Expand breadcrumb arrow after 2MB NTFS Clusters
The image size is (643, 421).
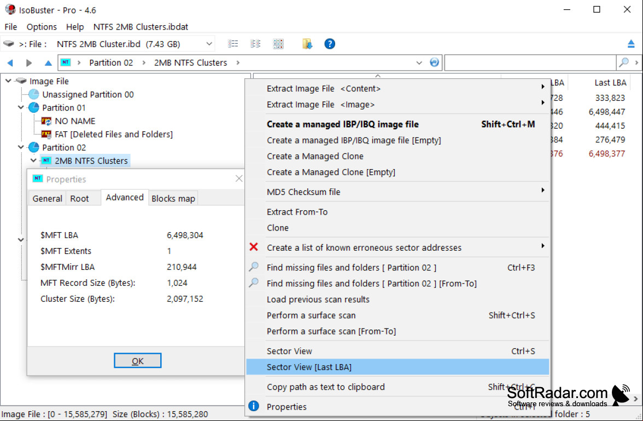click(238, 62)
